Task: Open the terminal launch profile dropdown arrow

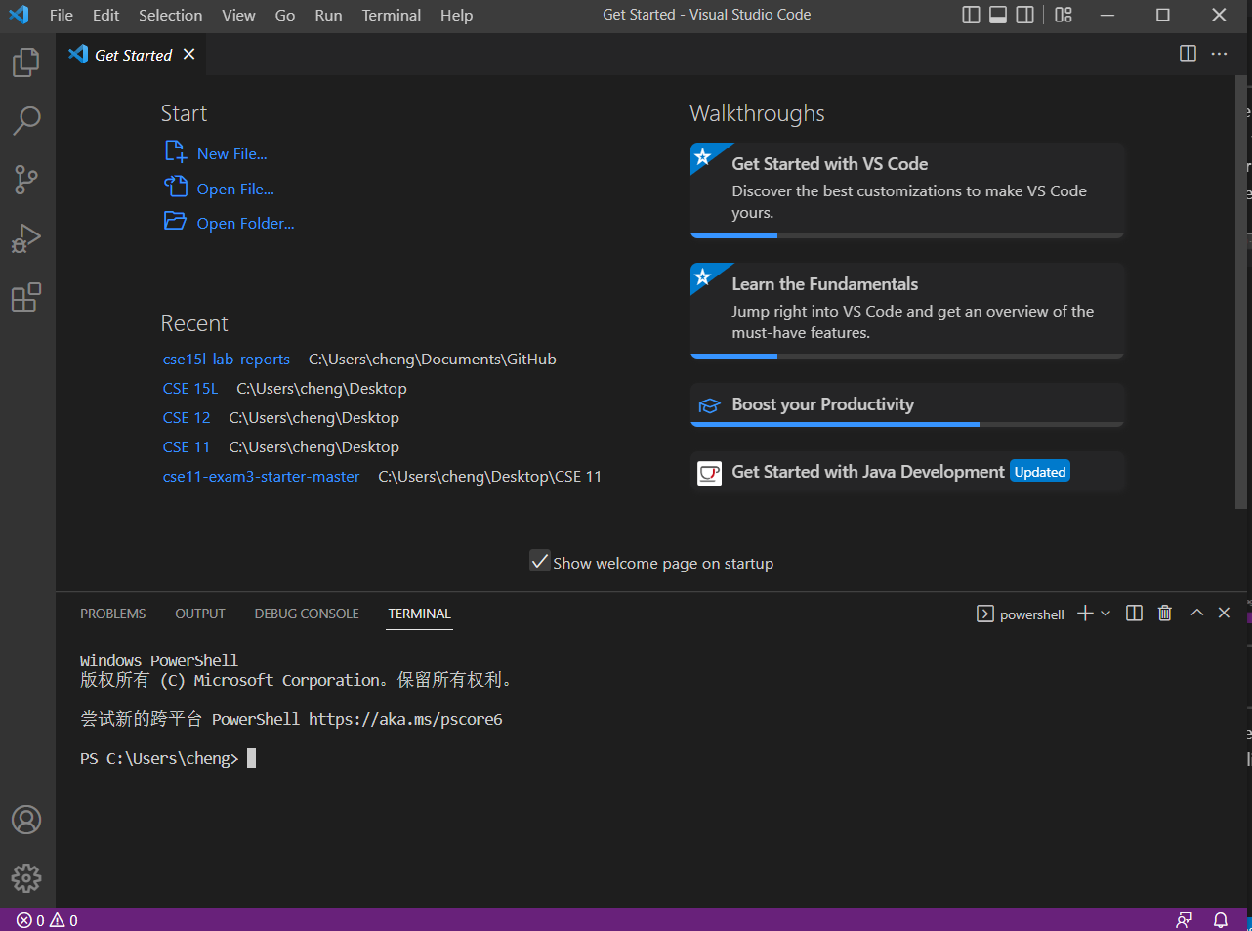Action: tap(1106, 614)
